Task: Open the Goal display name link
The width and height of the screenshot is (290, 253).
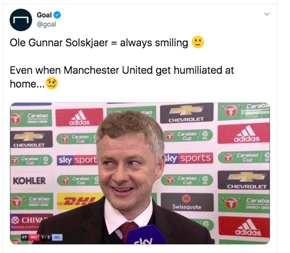Action: (44, 15)
